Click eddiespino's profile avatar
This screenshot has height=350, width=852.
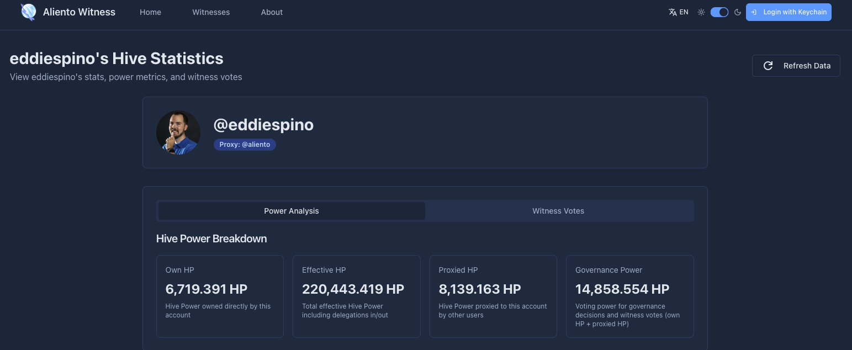tap(178, 132)
